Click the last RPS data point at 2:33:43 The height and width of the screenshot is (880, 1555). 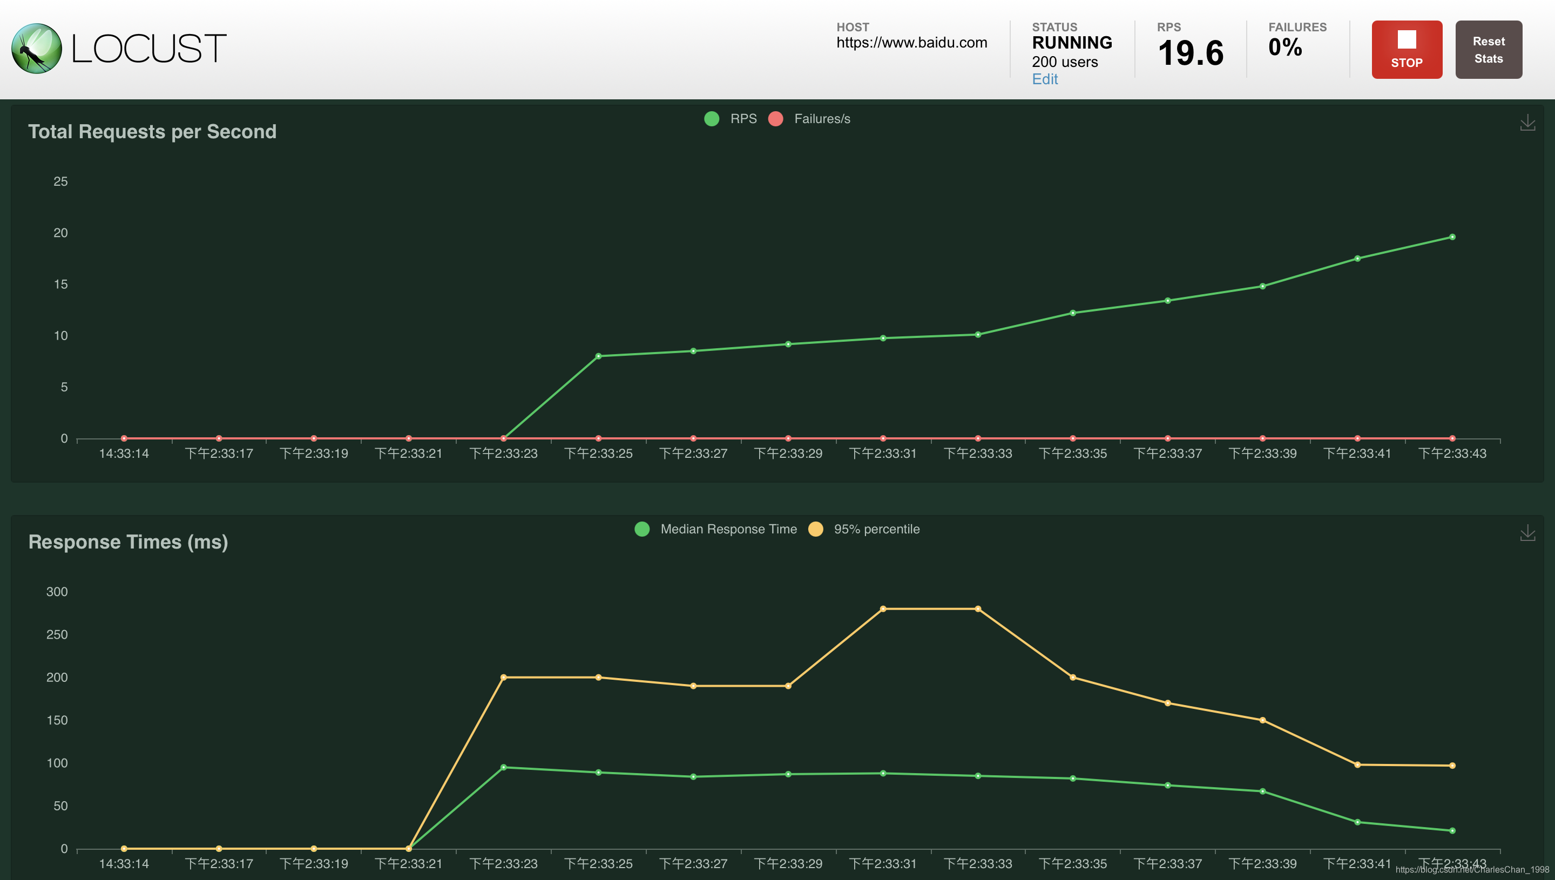click(x=1452, y=237)
